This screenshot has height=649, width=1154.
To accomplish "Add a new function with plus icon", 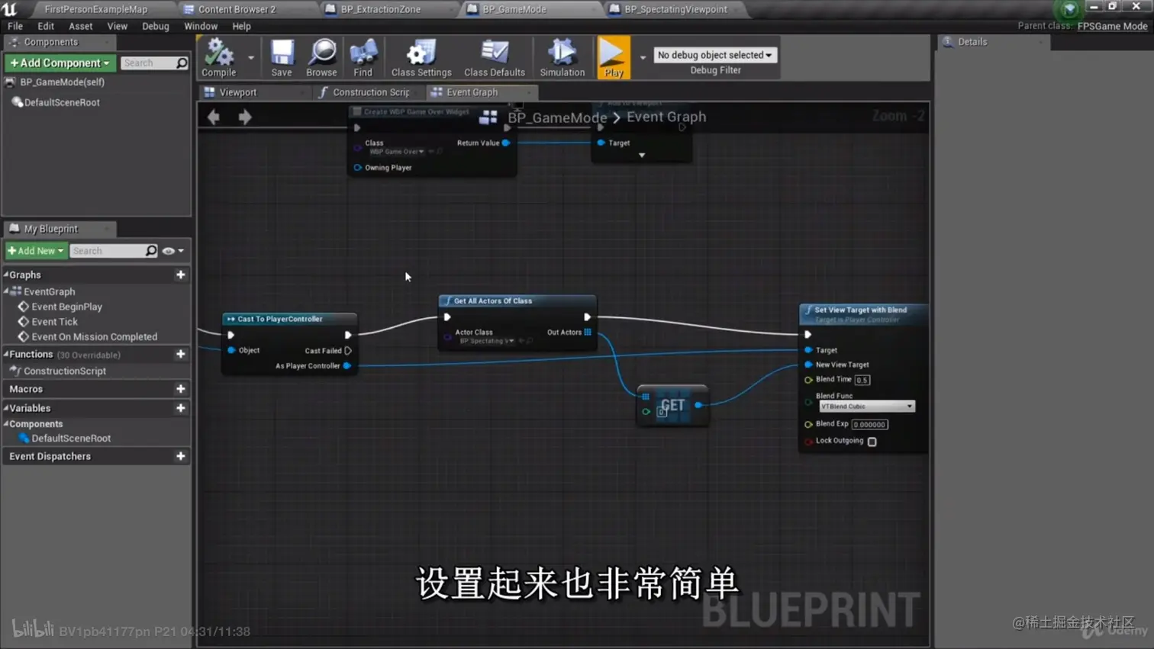I will tap(181, 354).
